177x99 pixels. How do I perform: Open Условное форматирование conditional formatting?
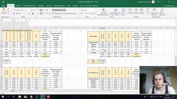pyautogui.click(x=103, y=12)
